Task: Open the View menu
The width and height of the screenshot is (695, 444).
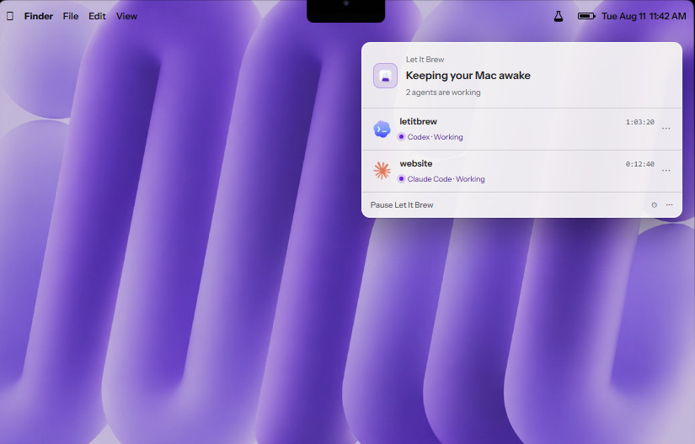Action: point(126,16)
